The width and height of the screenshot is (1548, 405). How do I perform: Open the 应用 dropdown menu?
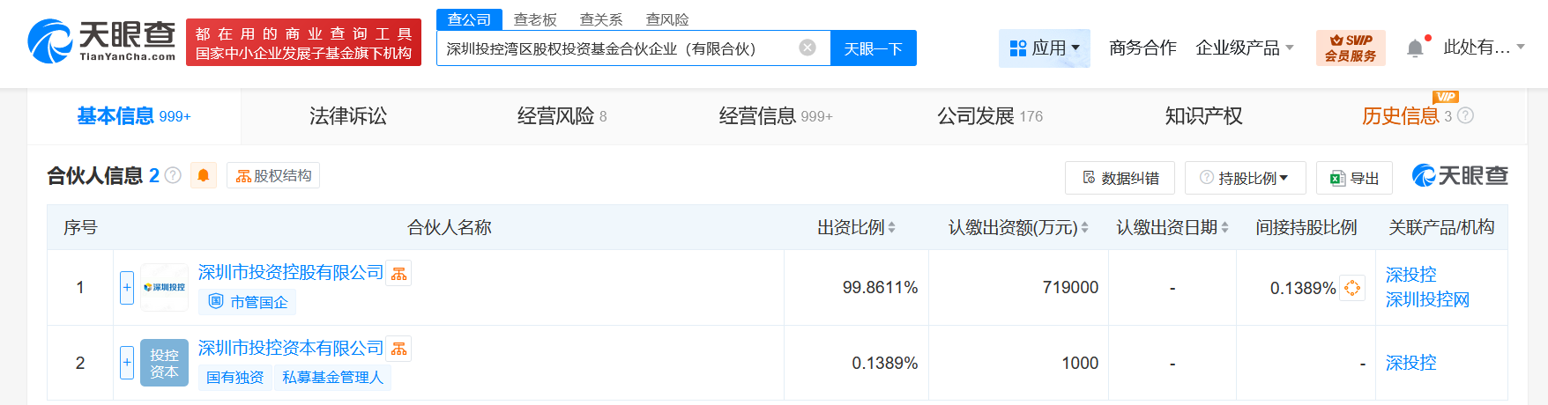tap(1045, 48)
